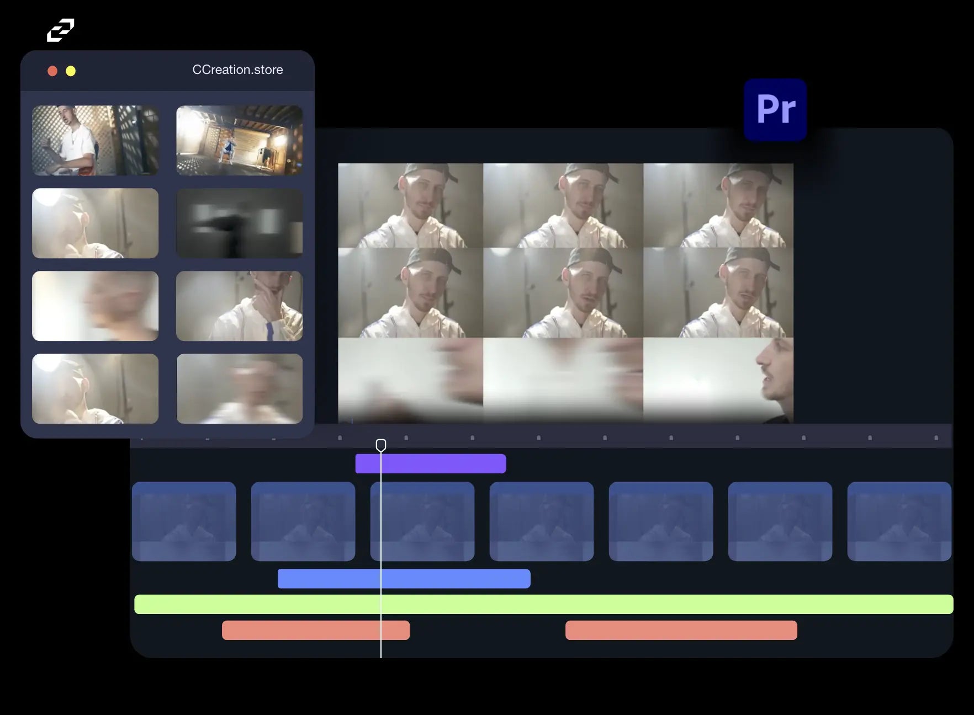Click the last video clip in the timeline
The height and width of the screenshot is (715, 974).
(x=899, y=521)
